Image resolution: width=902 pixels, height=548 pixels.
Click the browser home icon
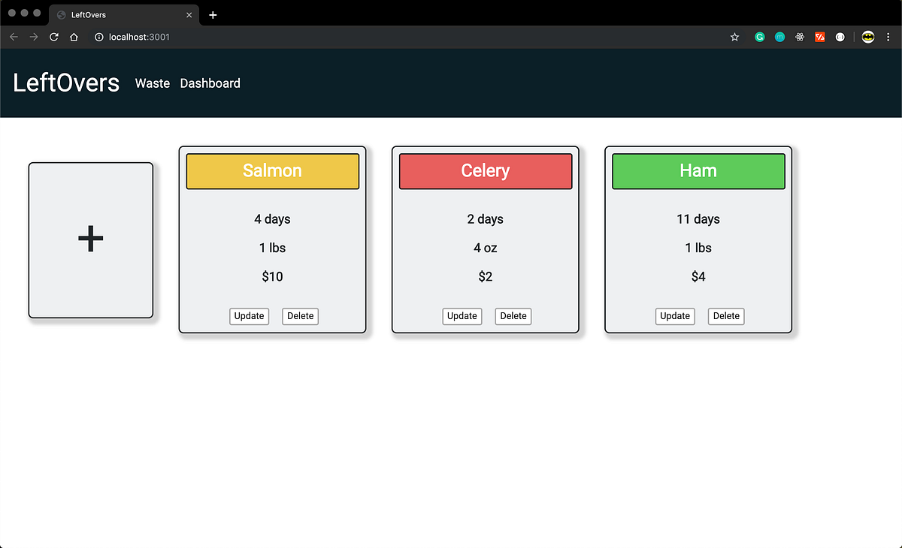click(x=74, y=36)
